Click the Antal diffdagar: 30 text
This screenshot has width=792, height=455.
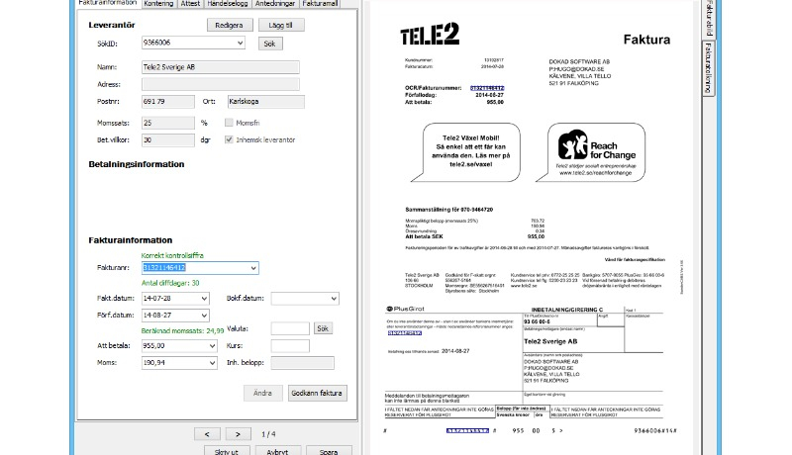[x=170, y=283]
